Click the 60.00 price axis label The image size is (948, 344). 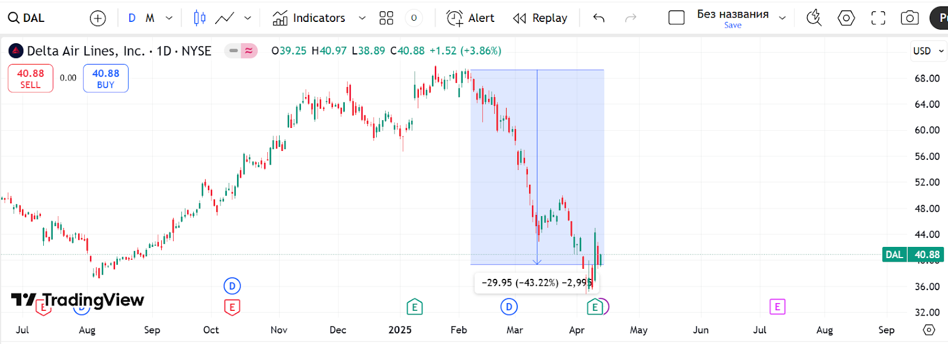(x=927, y=130)
